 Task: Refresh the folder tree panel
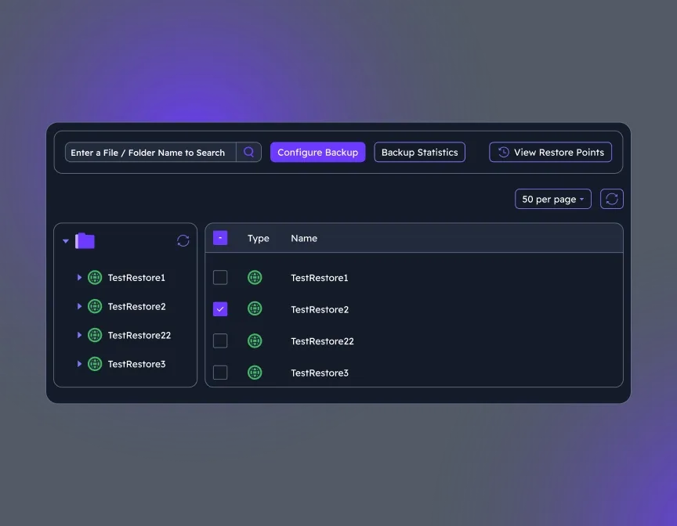[x=183, y=241]
